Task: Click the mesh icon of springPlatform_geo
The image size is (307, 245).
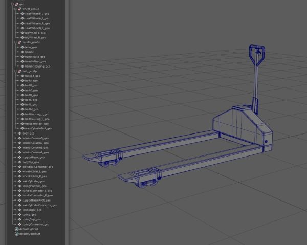Action: [x=19, y=186]
